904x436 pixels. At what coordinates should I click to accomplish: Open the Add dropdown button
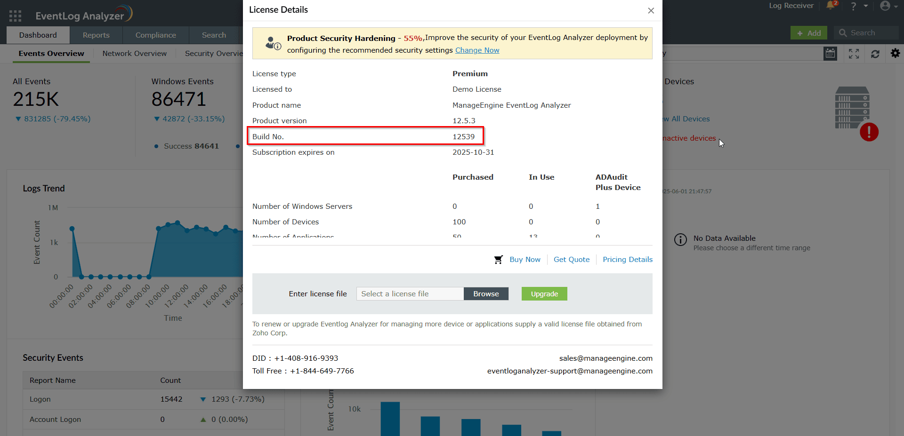tap(808, 33)
